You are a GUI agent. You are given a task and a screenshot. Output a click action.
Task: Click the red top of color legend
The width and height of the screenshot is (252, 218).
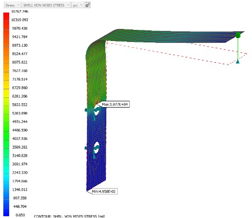click(x=6, y=16)
